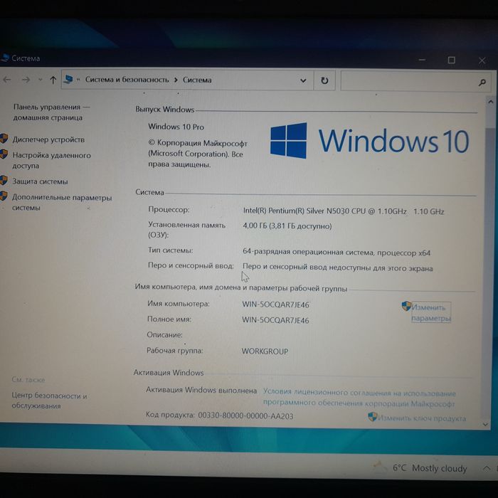
Task: Click 'Активация Windows выполнена' status text
Action: point(201,390)
